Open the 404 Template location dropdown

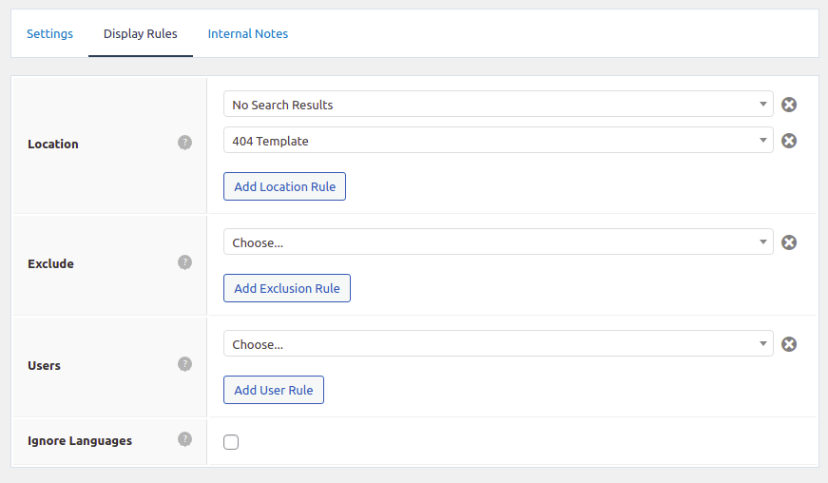coord(498,140)
